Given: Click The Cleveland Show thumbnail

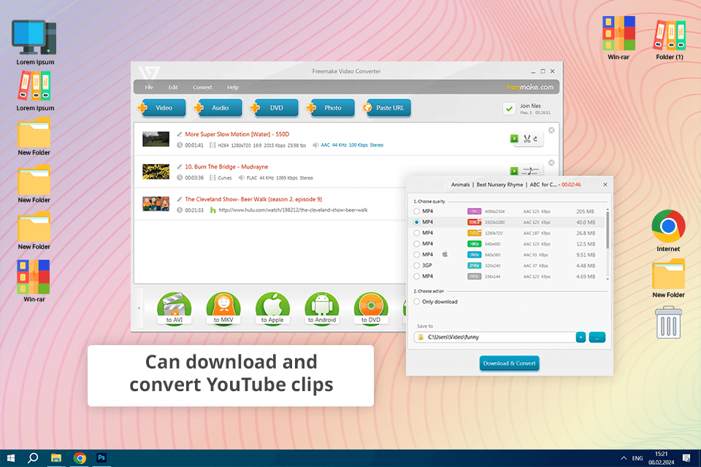Looking at the screenshot, I should pyautogui.click(x=156, y=204).
